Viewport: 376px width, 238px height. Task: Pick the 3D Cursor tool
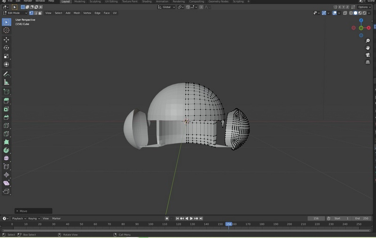[x=7, y=30]
